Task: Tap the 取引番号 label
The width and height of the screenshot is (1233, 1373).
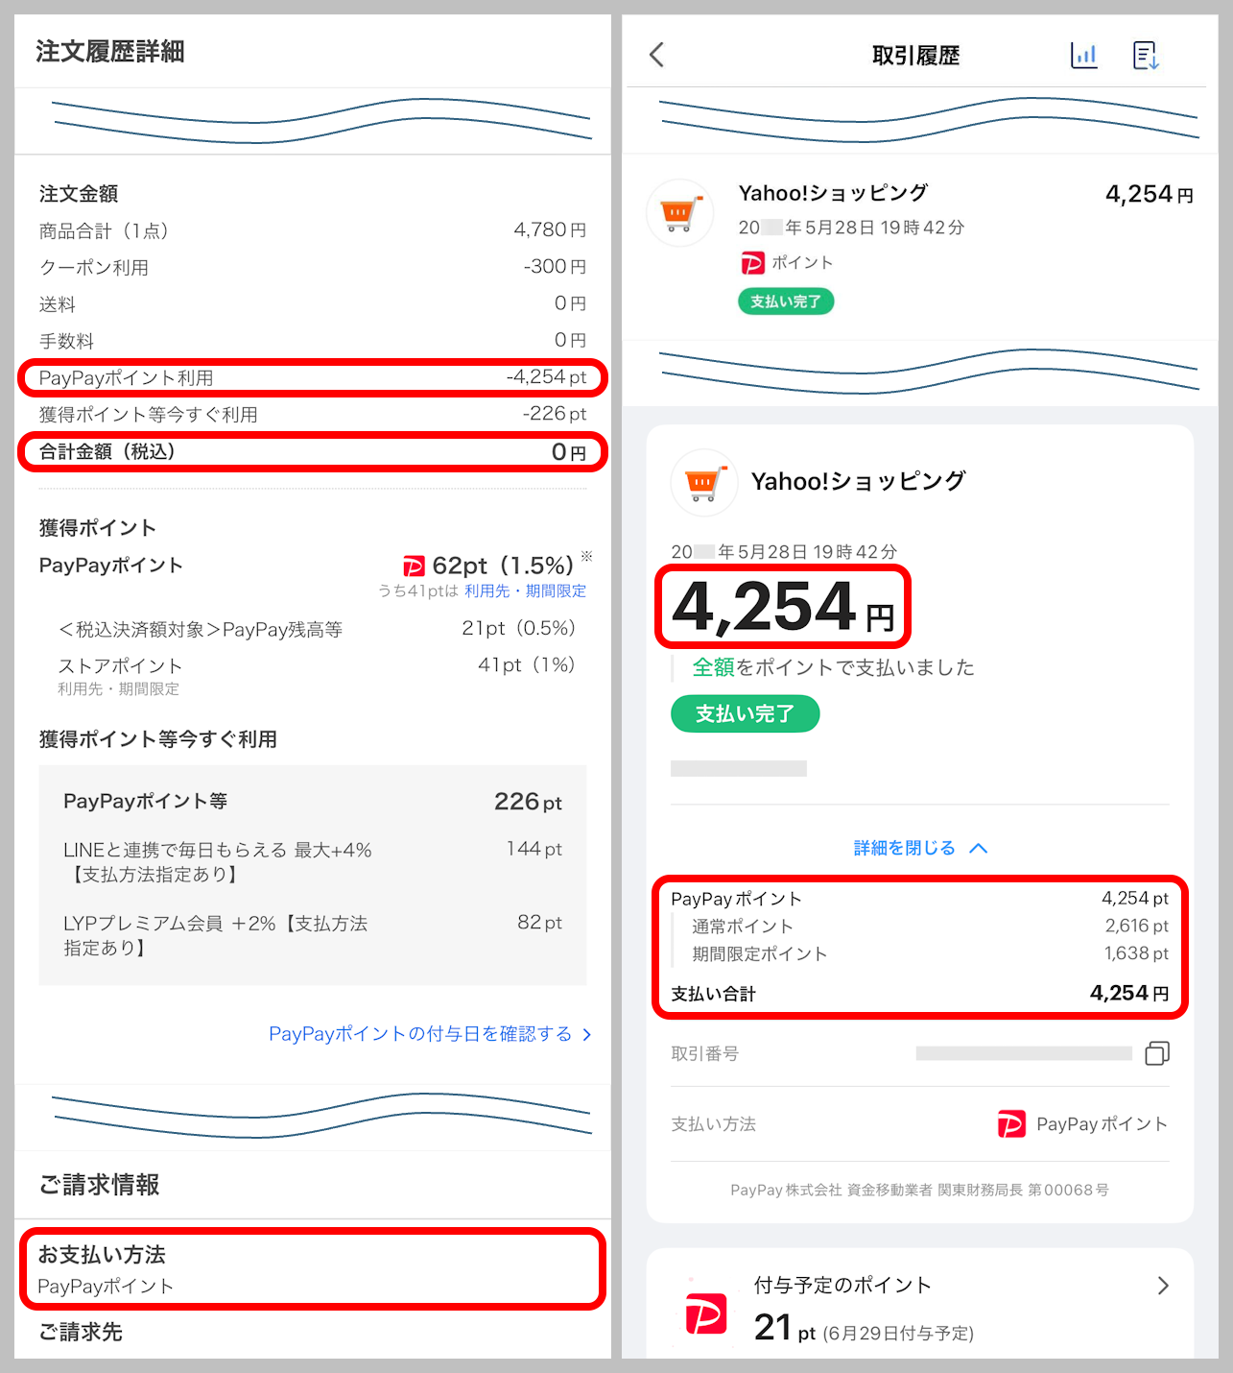Action: tap(705, 1053)
